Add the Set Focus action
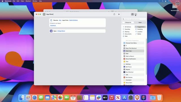181x102 pixels. point(133,67)
